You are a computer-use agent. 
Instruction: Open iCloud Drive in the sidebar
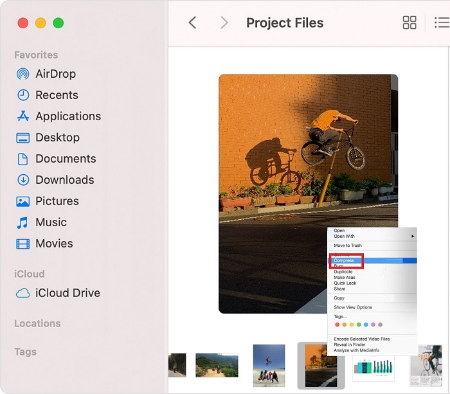(58, 293)
